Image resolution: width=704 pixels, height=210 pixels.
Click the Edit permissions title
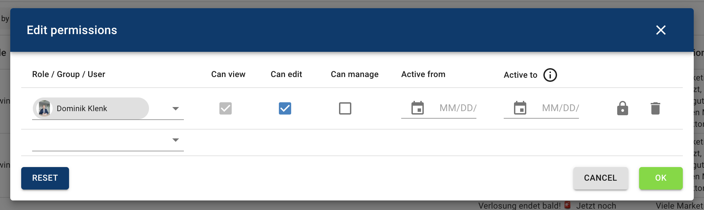72,30
